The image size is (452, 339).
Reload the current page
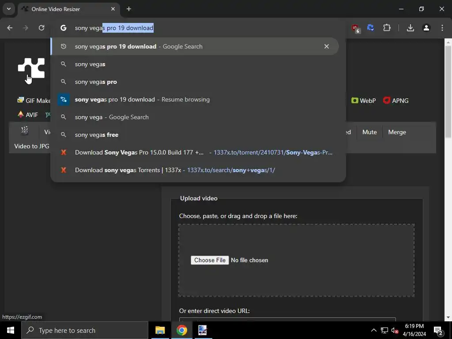41,28
